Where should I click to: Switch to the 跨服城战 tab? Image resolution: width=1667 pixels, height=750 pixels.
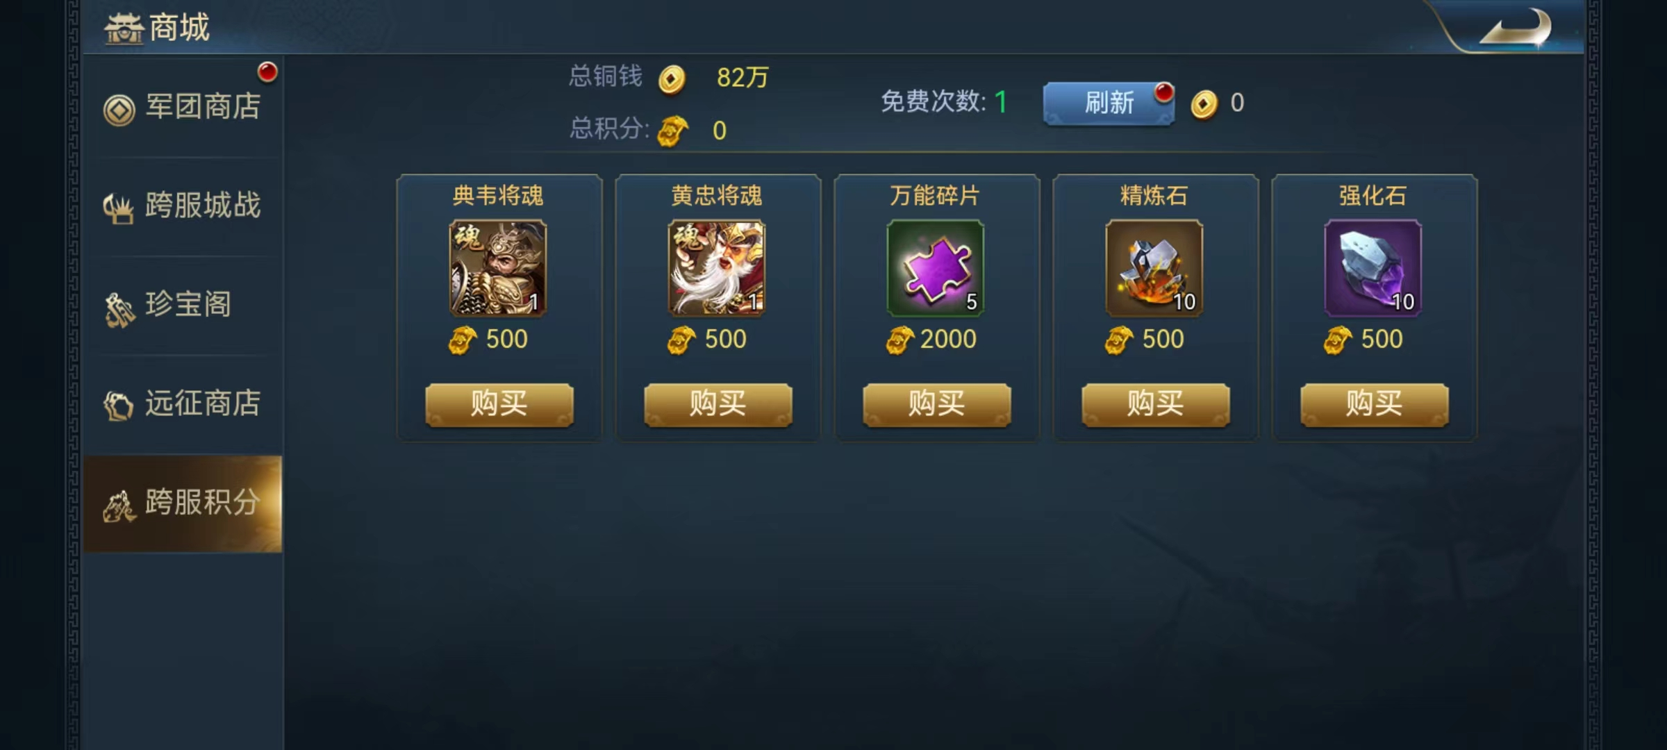point(183,206)
